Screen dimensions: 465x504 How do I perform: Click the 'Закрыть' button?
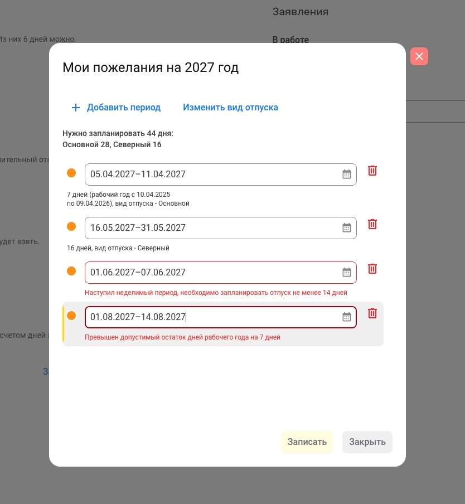(367, 442)
